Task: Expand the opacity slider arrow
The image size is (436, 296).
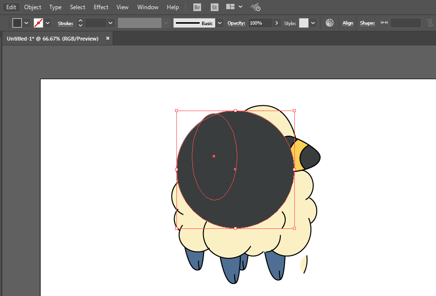Action: 276,23
